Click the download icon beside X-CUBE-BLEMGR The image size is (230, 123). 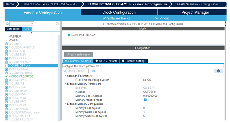[6, 62]
